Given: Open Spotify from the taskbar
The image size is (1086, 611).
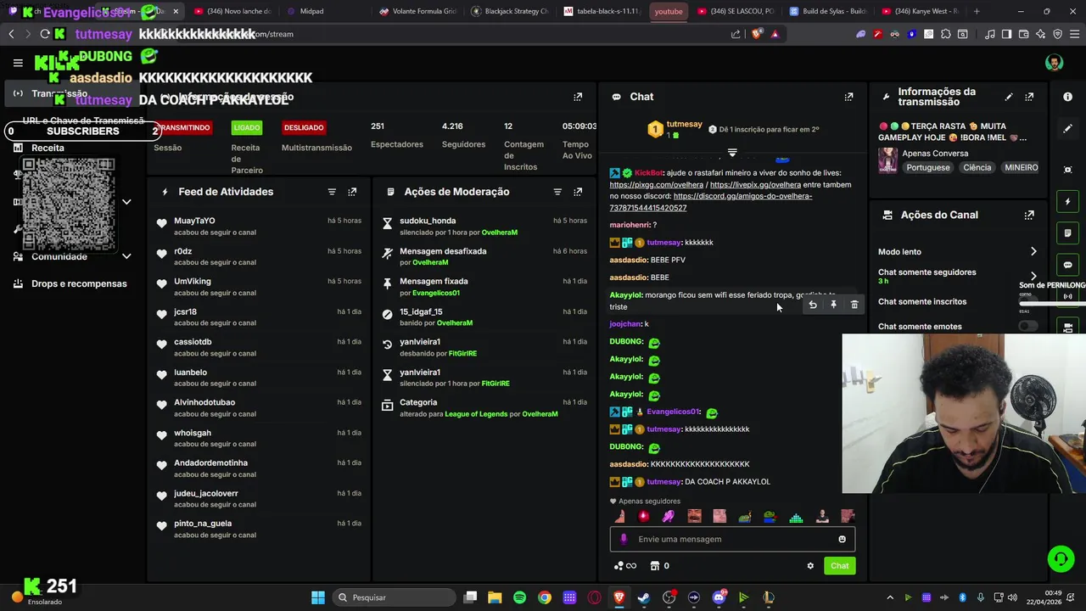Looking at the screenshot, I should (x=519, y=597).
